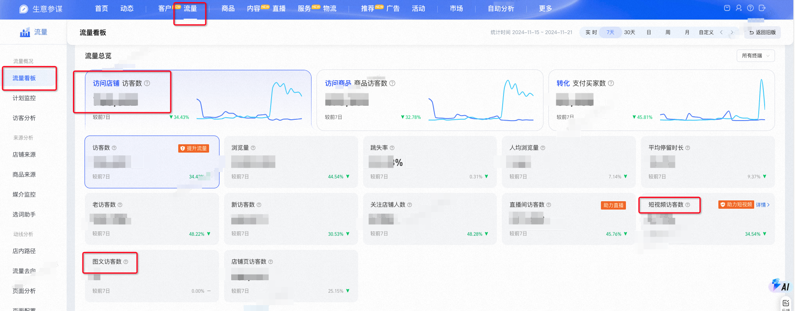The image size is (795, 311).
Task: Open the 首页 top menu
Action: (x=102, y=9)
